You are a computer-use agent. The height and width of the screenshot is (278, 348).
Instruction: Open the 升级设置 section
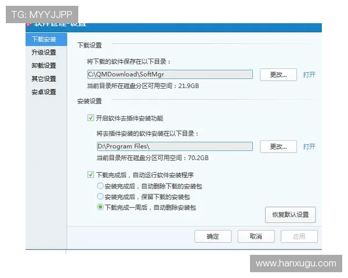(43, 53)
